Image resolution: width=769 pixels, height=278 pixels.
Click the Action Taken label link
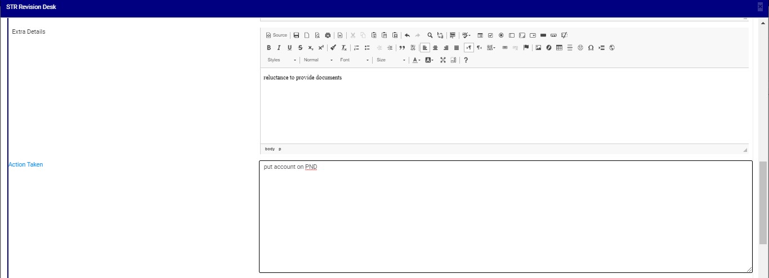(x=26, y=164)
